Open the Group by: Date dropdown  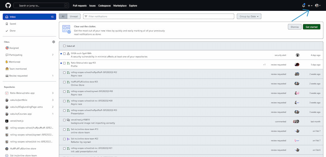(x=249, y=17)
